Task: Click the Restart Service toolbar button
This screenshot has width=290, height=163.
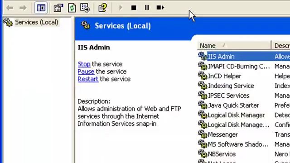Action: (x=160, y=8)
